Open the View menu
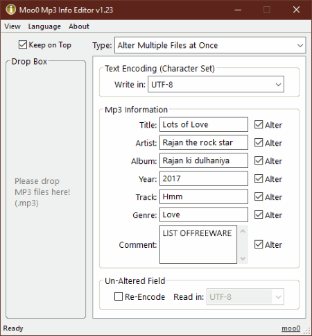312x336 pixels. (12, 26)
